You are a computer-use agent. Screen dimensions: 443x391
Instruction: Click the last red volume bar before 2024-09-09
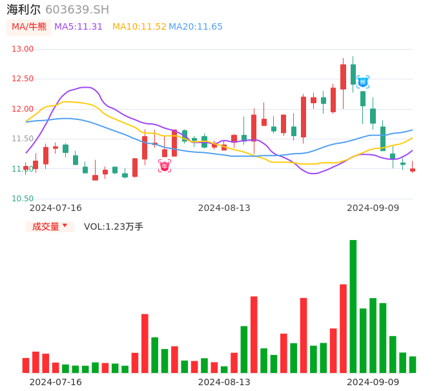coord(343,328)
